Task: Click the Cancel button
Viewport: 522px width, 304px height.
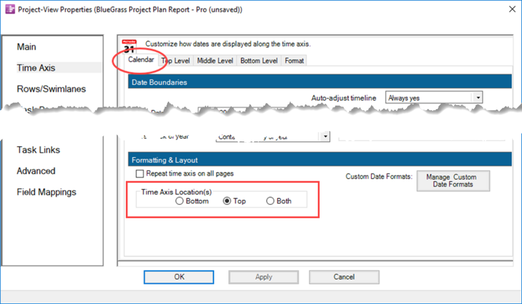Action: coord(344,277)
